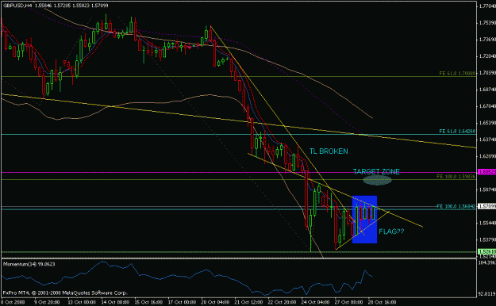496x306 pixels.
Task: Click the 1.68740 price axis value
Action: point(487,90)
